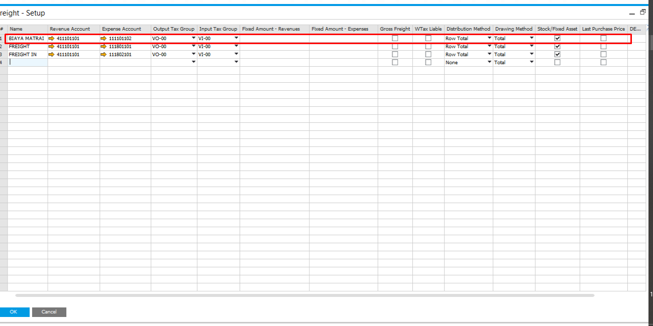The height and width of the screenshot is (326, 653).
Task: Check Last Purchase Price for FREIGHT IN
Action: click(603, 54)
